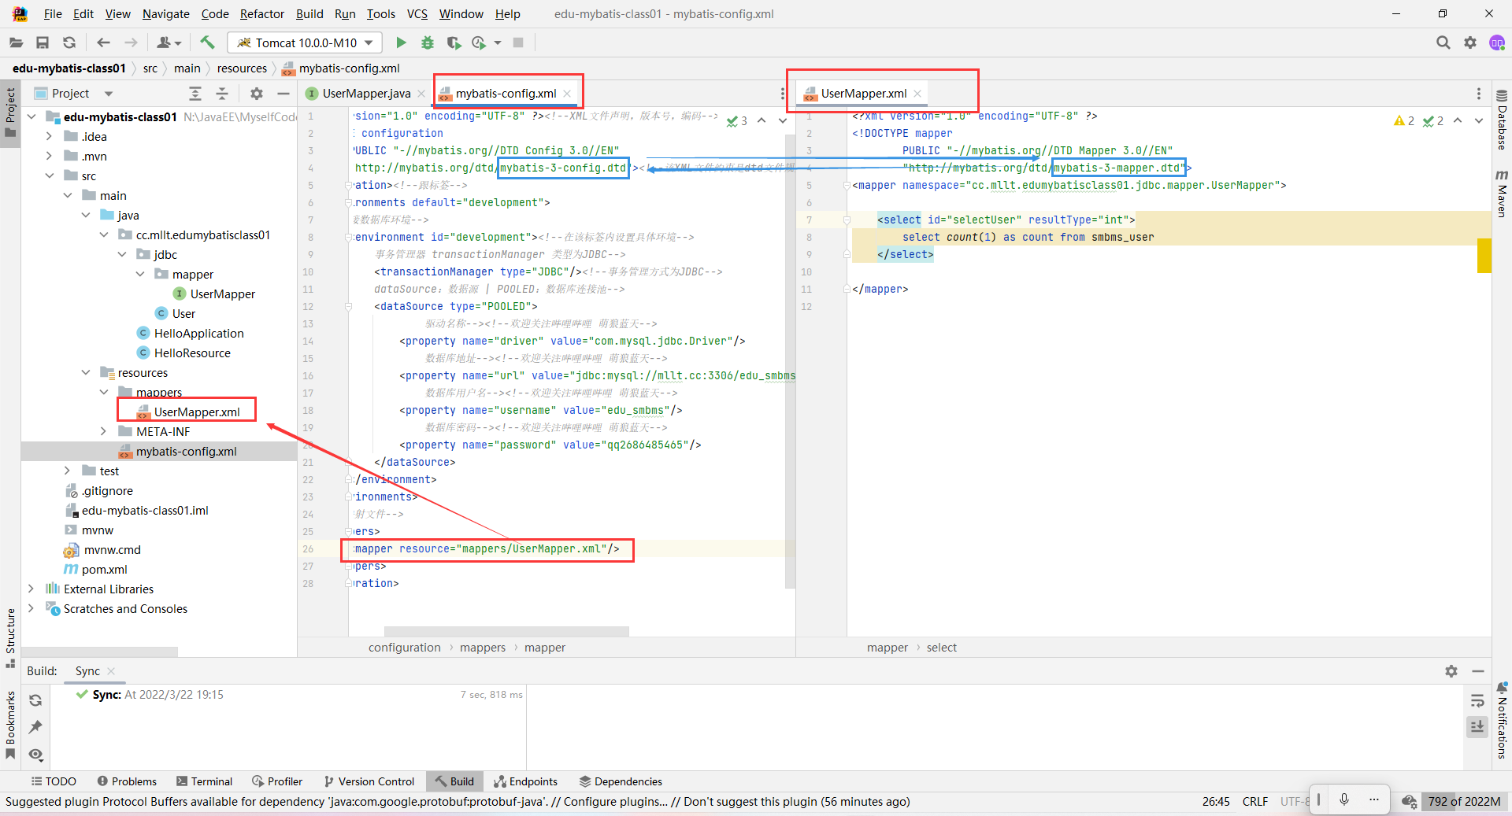Minimize the Build tool window
This screenshot has width=1512, height=816.
click(x=1478, y=671)
